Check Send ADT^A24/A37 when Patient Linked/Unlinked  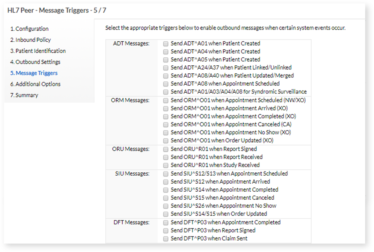tap(166, 67)
